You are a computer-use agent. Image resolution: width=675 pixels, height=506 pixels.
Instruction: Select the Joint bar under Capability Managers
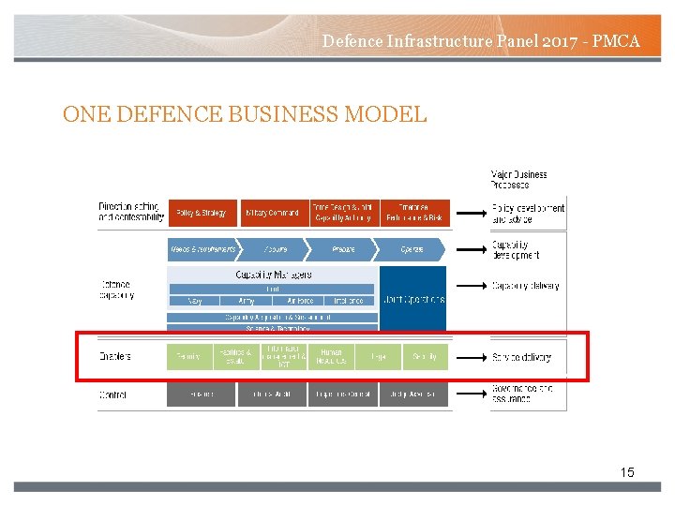point(272,289)
